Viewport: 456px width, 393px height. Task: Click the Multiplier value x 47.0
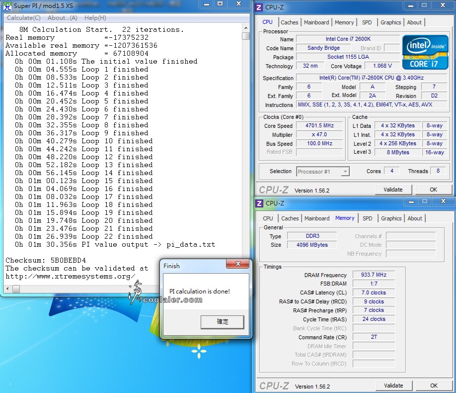(x=319, y=135)
